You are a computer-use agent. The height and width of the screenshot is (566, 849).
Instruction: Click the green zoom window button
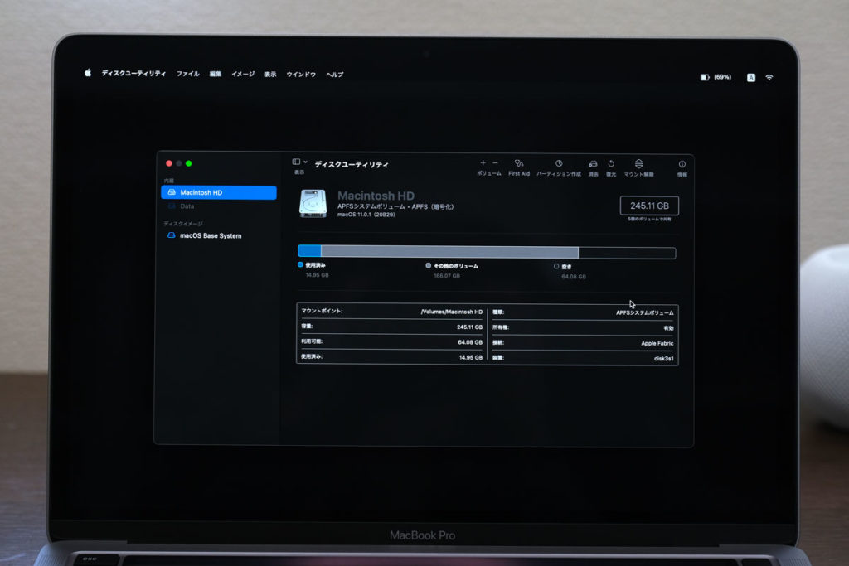tap(188, 163)
